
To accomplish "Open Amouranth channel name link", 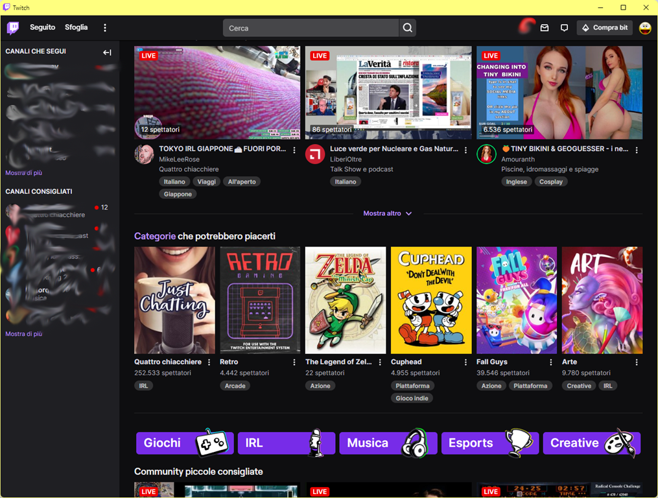I will [x=518, y=159].
